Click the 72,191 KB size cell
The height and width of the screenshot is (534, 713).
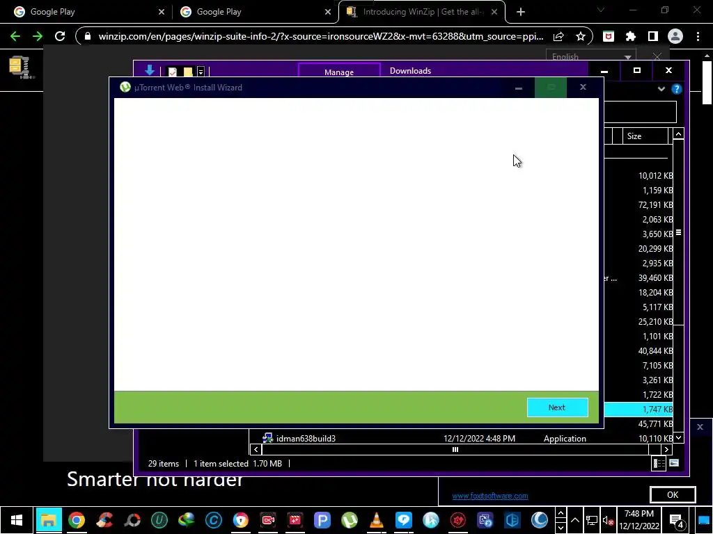coord(655,205)
